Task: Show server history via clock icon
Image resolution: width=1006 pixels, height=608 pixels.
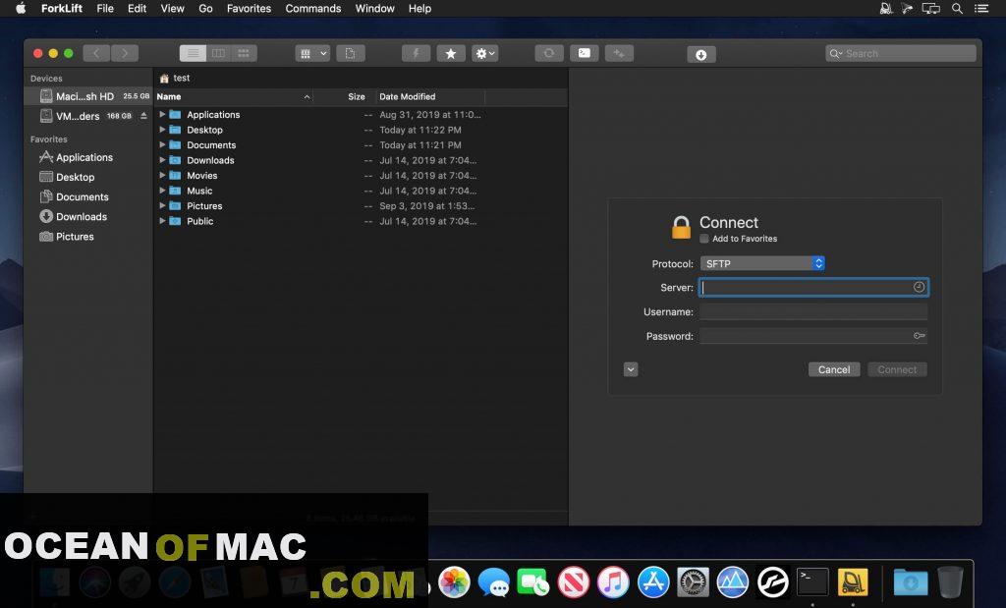Action: [x=919, y=288]
